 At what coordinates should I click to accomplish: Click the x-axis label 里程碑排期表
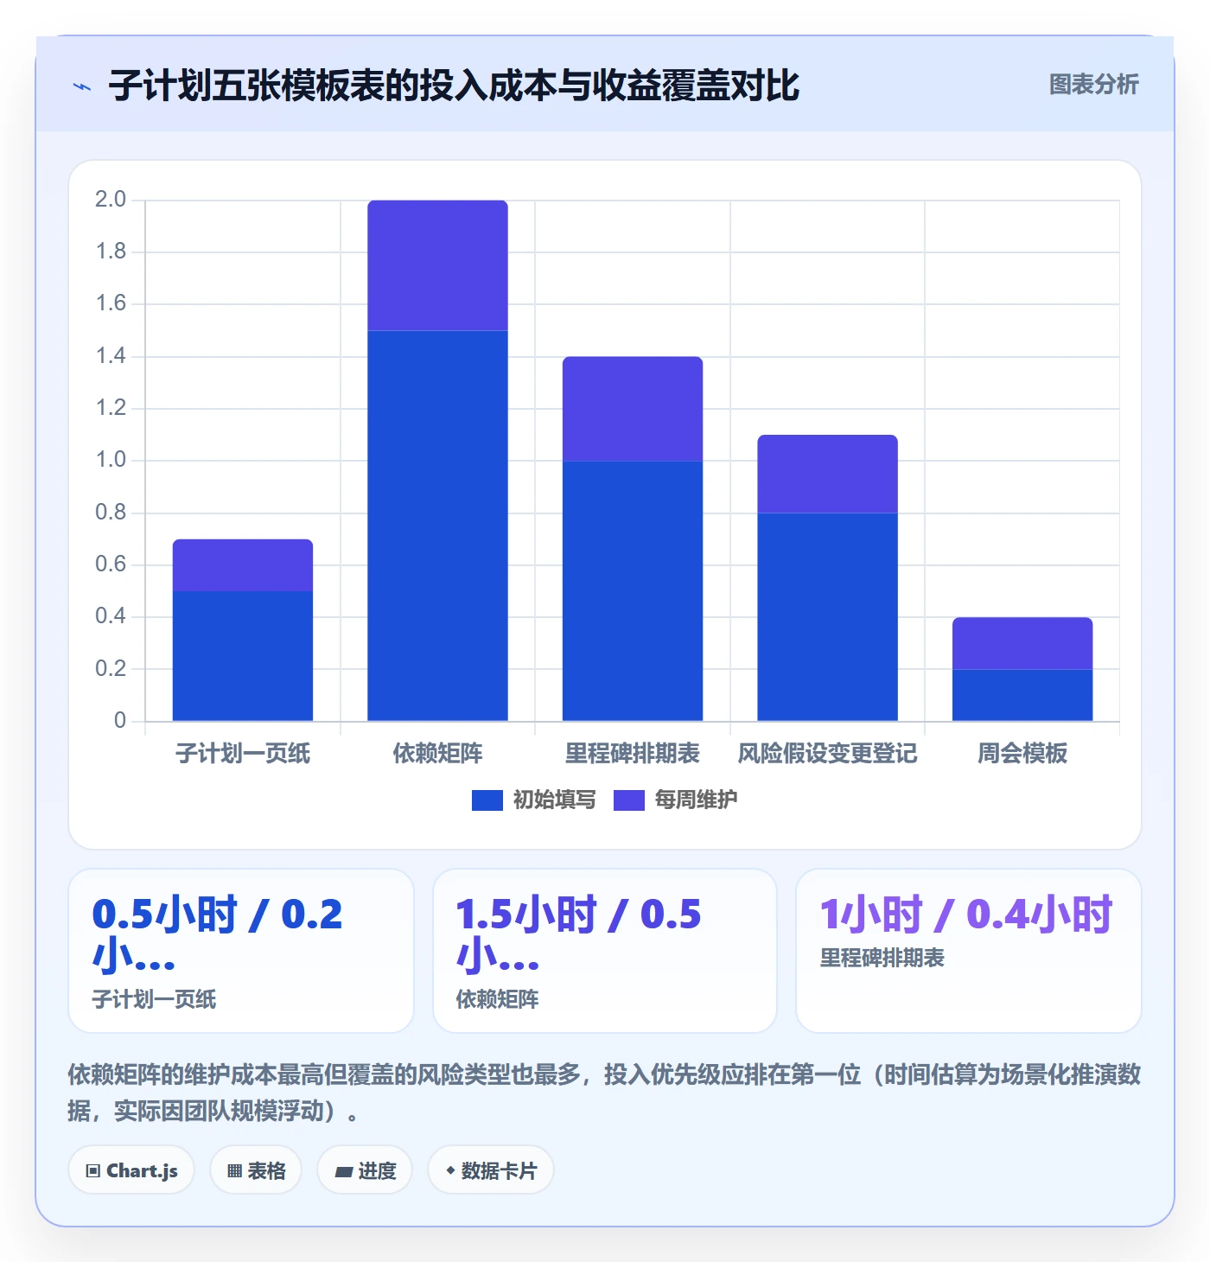click(633, 754)
